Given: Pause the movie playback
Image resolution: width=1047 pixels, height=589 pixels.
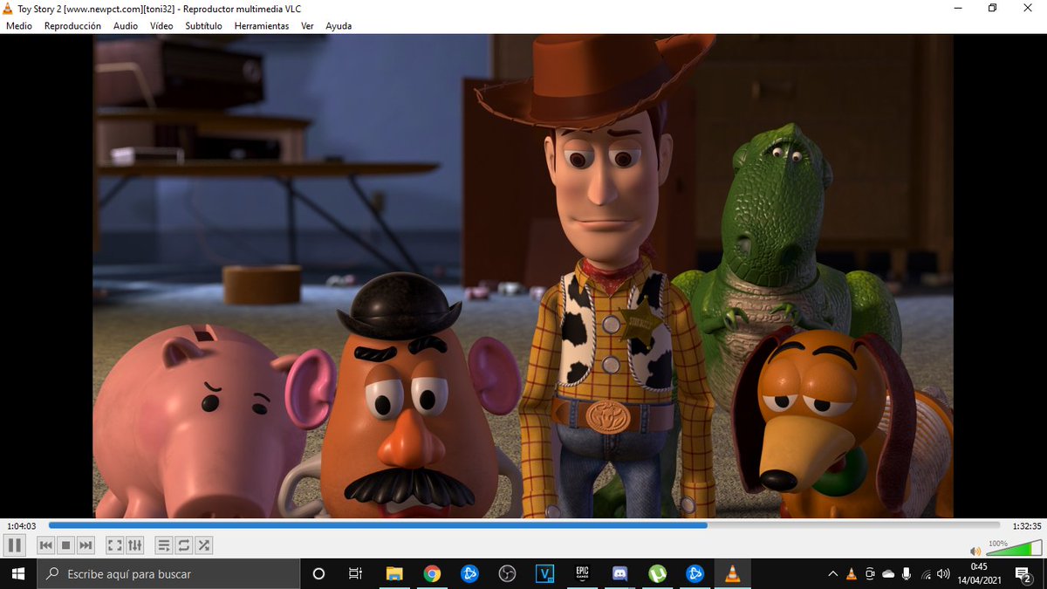Looking at the screenshot, I should point(14,545).
